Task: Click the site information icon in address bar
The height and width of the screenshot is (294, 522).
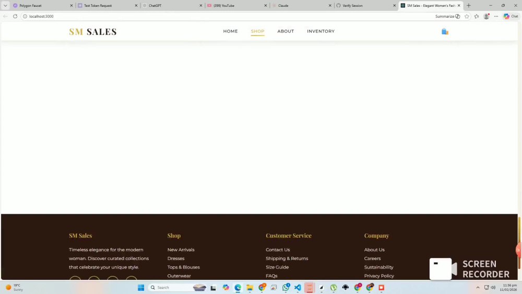Action: point(25,16)
